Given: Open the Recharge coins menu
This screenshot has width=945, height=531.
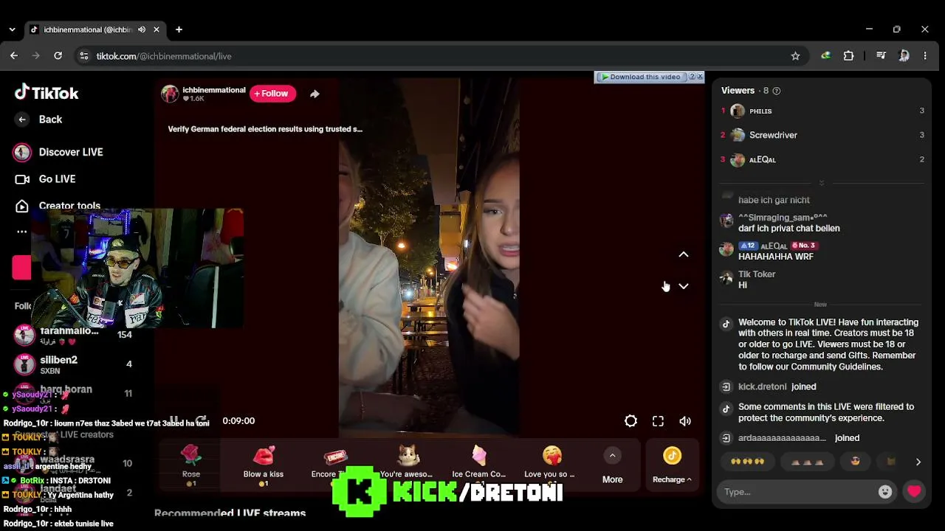Looking at the screenshot, I should (672, 466).
